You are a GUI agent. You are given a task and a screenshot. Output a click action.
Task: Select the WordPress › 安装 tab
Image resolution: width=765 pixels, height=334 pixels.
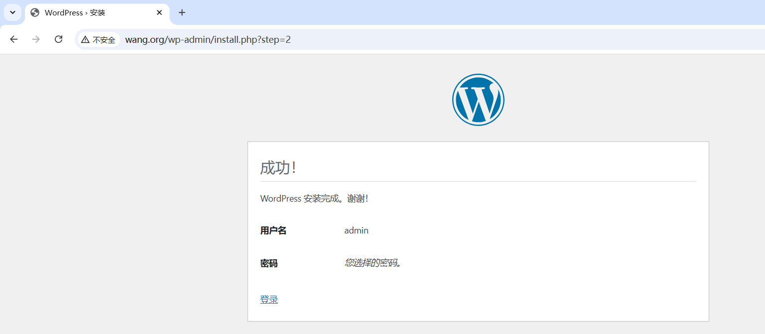pos(97,13)
